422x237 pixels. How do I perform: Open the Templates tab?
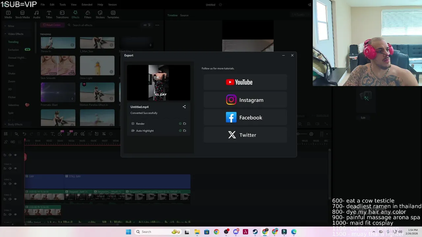113,14
